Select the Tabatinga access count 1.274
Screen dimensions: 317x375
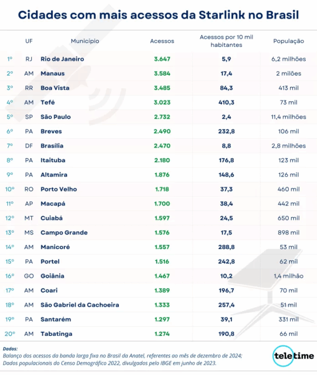[162, 334]
